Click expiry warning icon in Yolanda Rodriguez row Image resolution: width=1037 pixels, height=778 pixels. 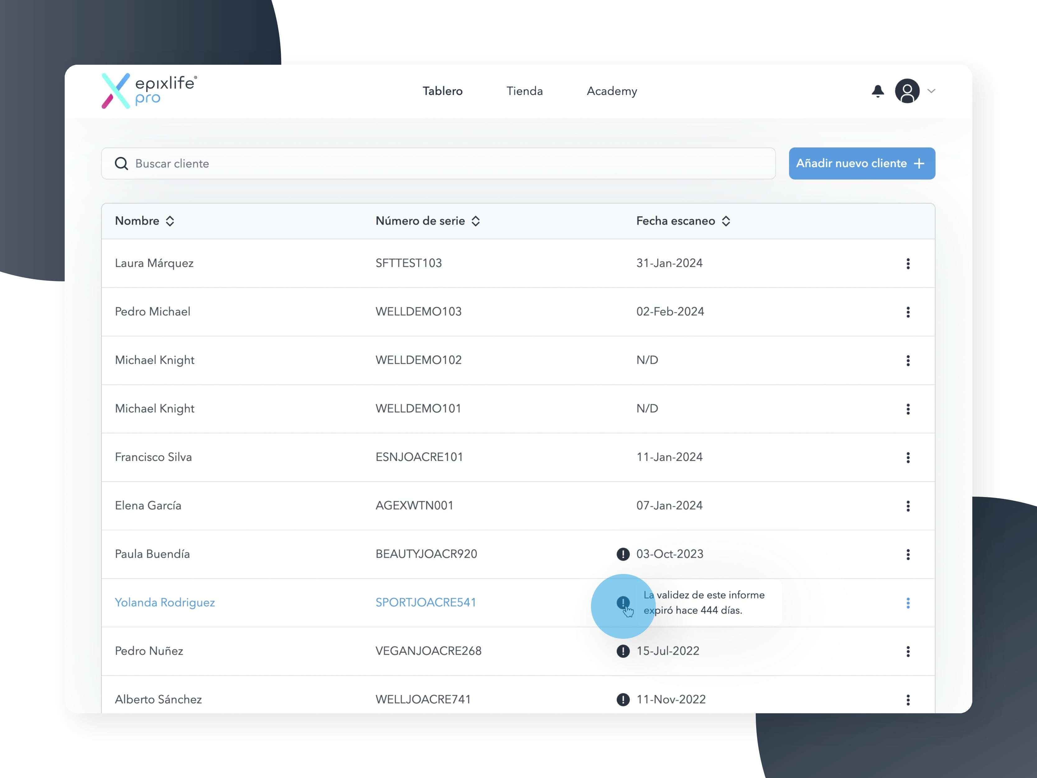pyautogui.click(x=623, y=602)
